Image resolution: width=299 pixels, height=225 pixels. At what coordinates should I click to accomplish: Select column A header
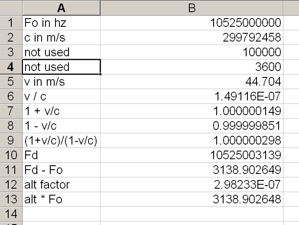pos(61,7)
